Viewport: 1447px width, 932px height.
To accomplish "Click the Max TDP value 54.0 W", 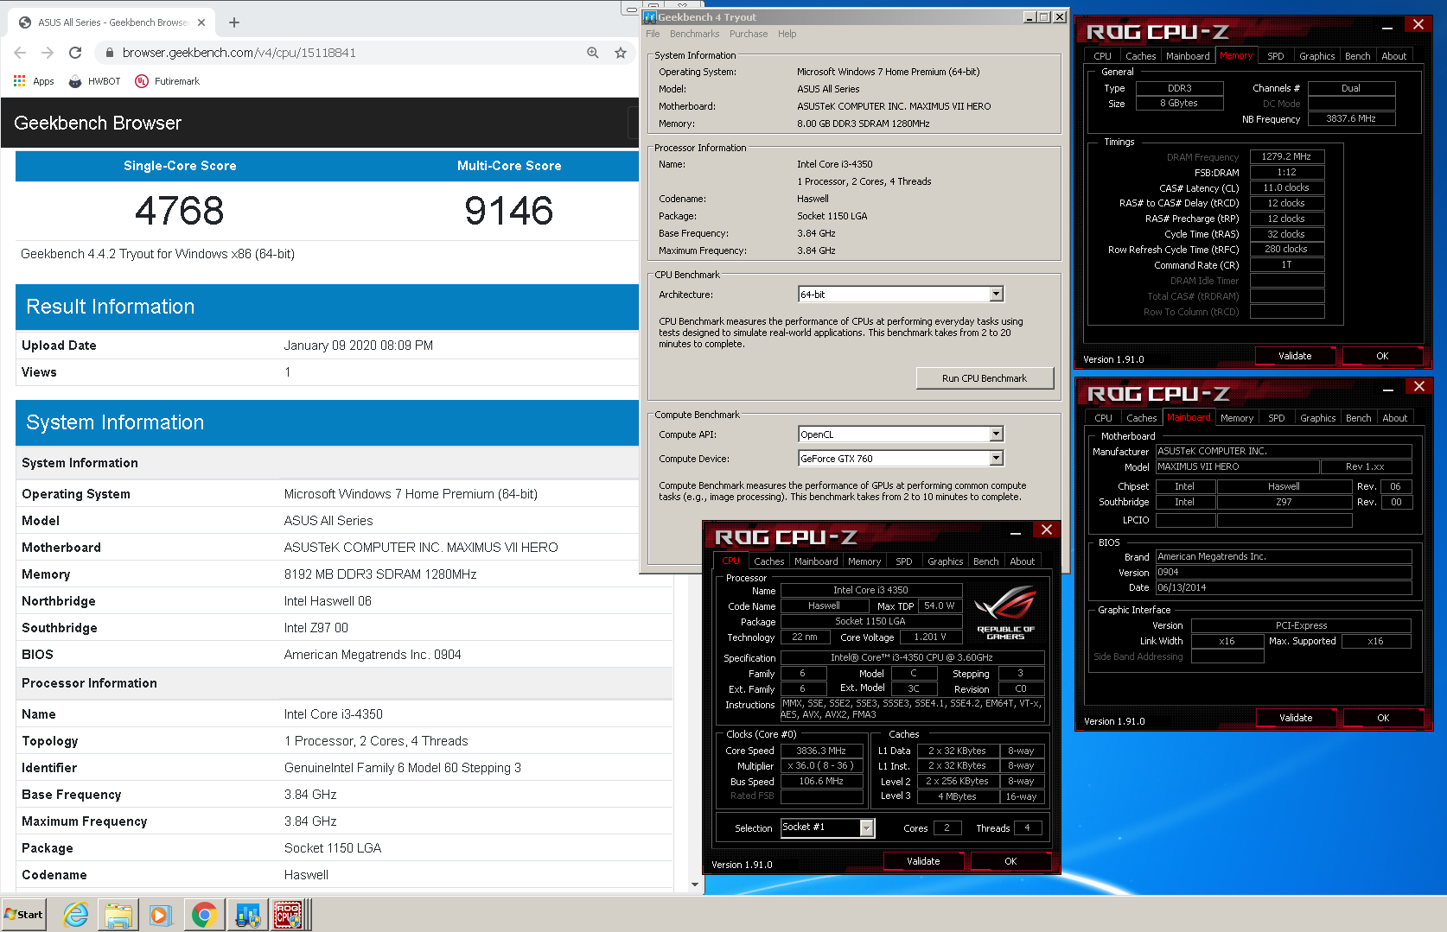I will pos(940,606).
